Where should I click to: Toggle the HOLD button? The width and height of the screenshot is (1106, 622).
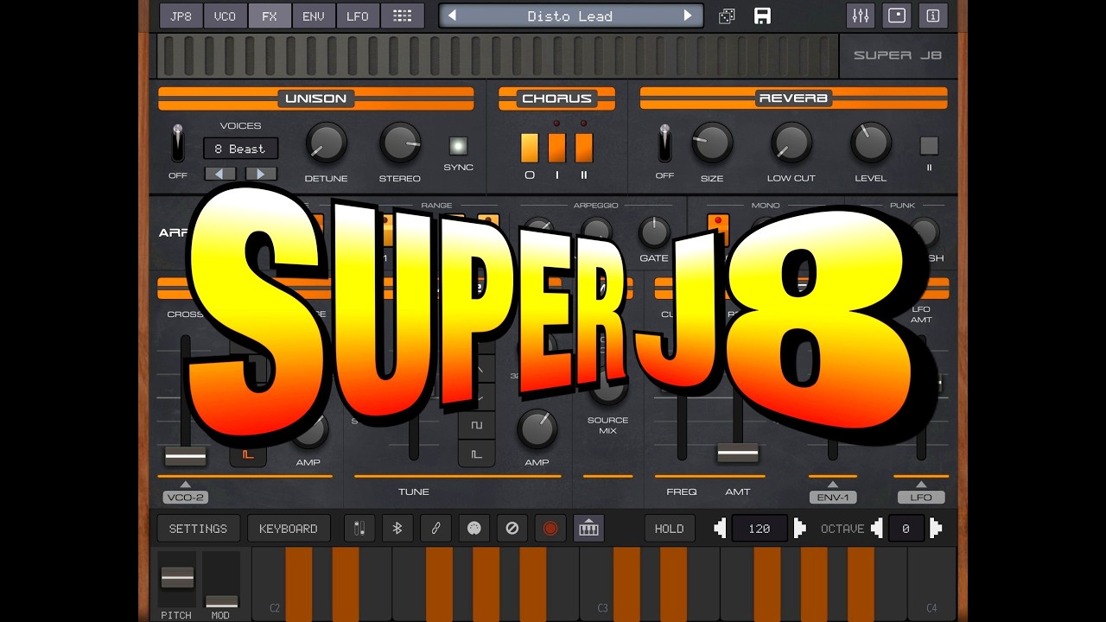[x=669, y=528]
